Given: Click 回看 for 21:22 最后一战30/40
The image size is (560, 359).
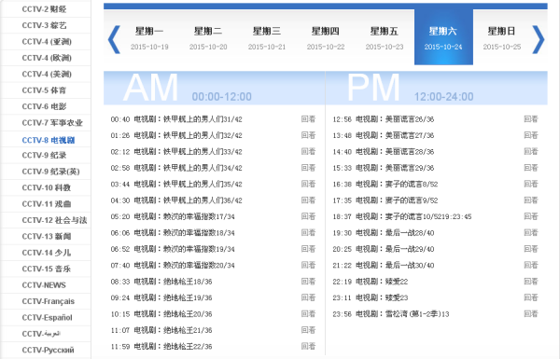Looking at the screenshot, I should [x=531, y=265].
